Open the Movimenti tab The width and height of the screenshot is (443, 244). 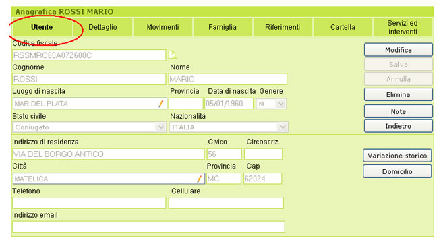[x=163, y=27]
